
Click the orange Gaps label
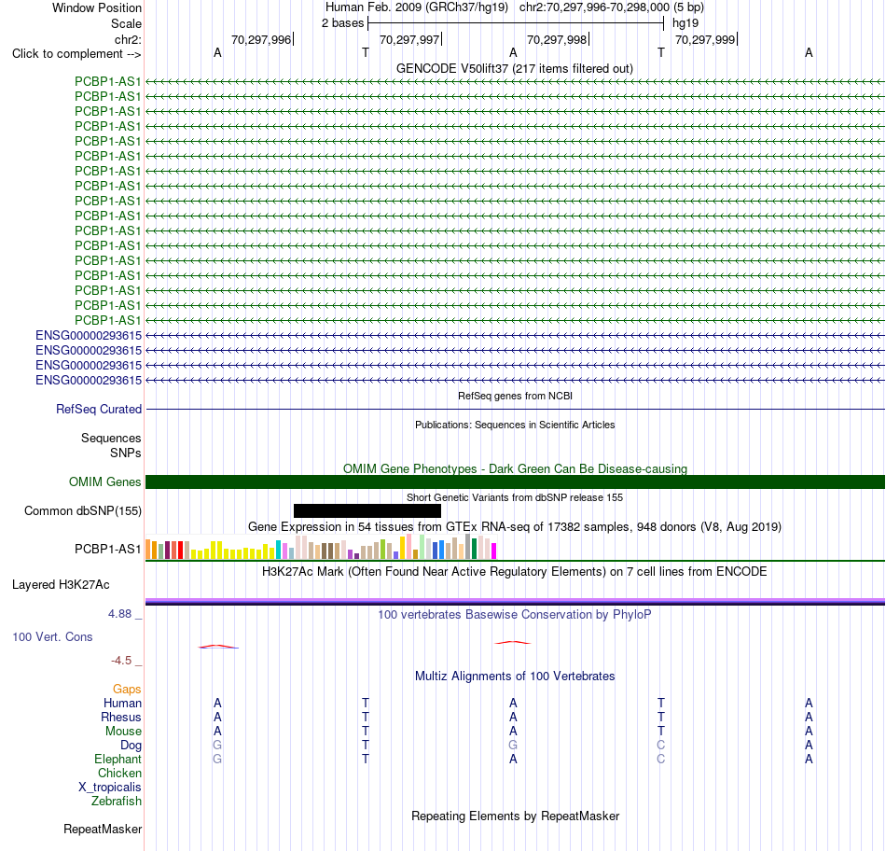pos(127,689)
